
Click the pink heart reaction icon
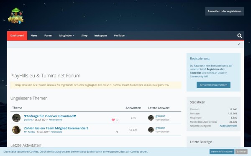113,120
